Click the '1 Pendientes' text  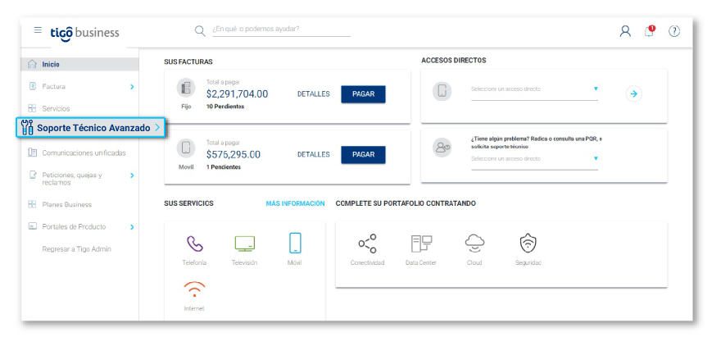(224, 167)
